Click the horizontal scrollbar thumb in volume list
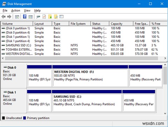This screenshot has height=127, width=168. pos(82,58)
